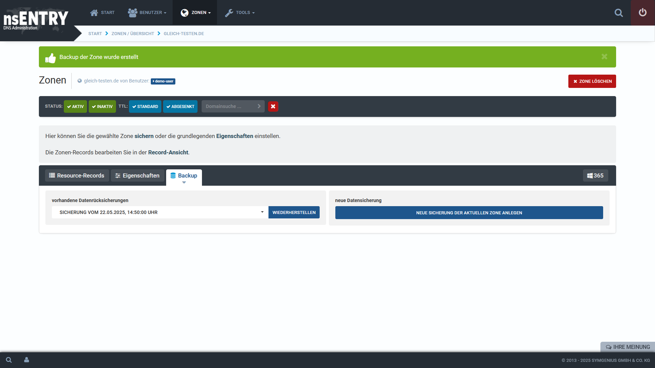Click the user icon in the bottom bar
Image resolution: width=655 pixels, height=368 pixels.
pyautogui.click(x=26, y=360)
